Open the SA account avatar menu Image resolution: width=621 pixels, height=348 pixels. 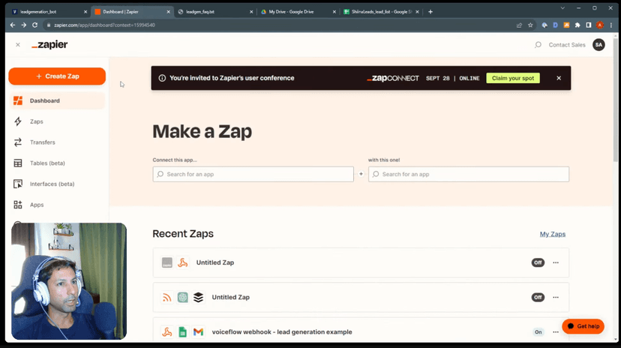(x=598, y=45)
